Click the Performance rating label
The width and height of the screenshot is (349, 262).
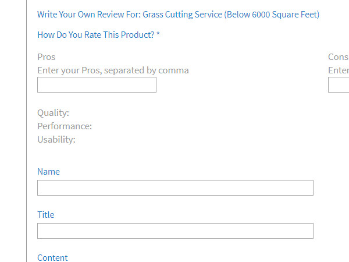tap(65, 126)
